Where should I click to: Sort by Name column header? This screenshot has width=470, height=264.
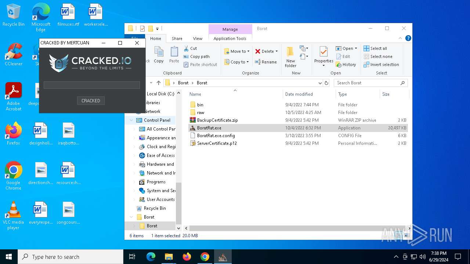(x=235, y=94)
